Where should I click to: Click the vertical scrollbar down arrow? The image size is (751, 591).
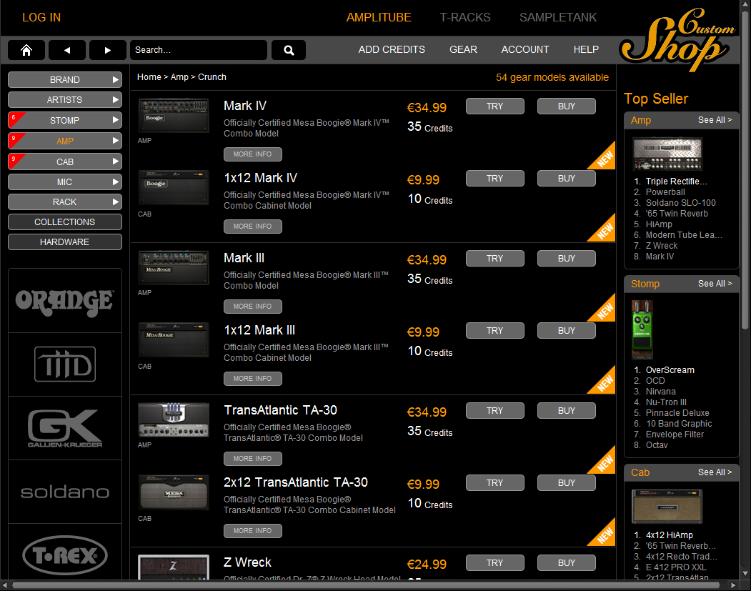[745, 574]
